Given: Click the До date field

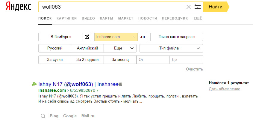Looking at the screenshot, I should 186,60.
